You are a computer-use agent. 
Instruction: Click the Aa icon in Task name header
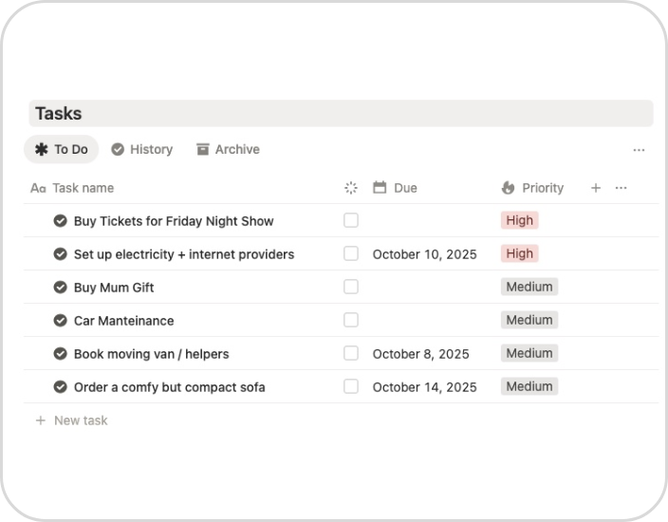pos(38,188)
